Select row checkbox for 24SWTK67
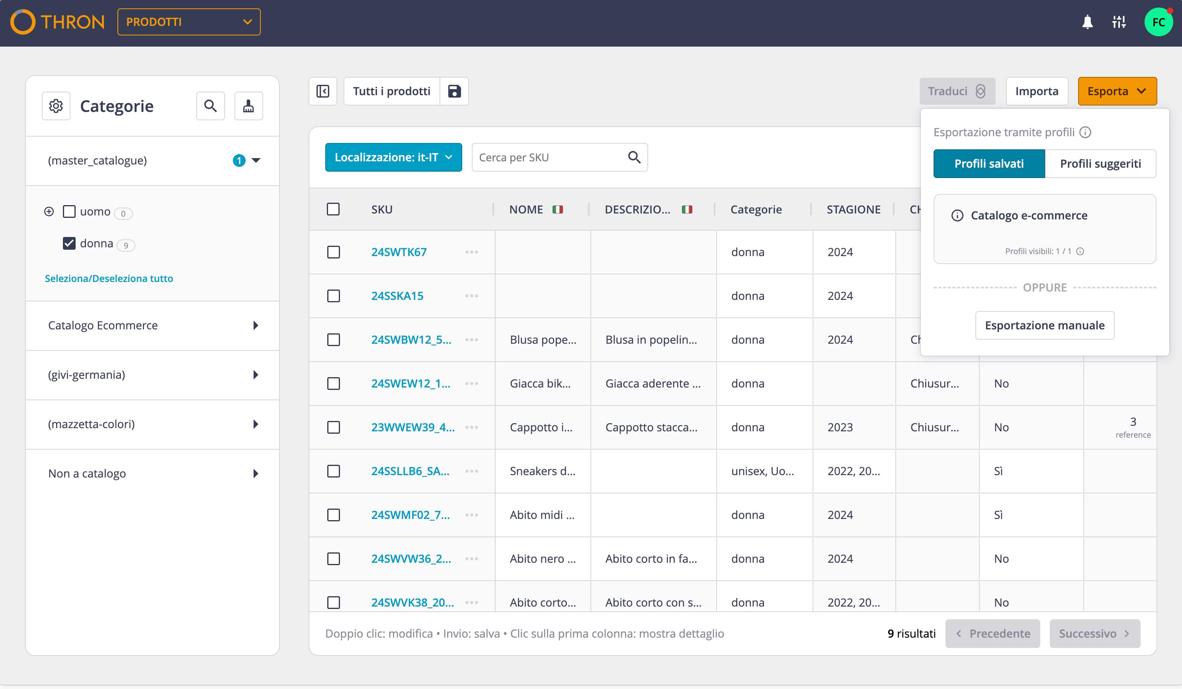The height and width of the screenshot is (689, 1182). tap(334, 253)
